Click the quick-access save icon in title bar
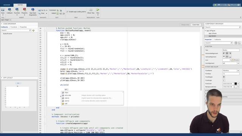 (x=219, y=5)
